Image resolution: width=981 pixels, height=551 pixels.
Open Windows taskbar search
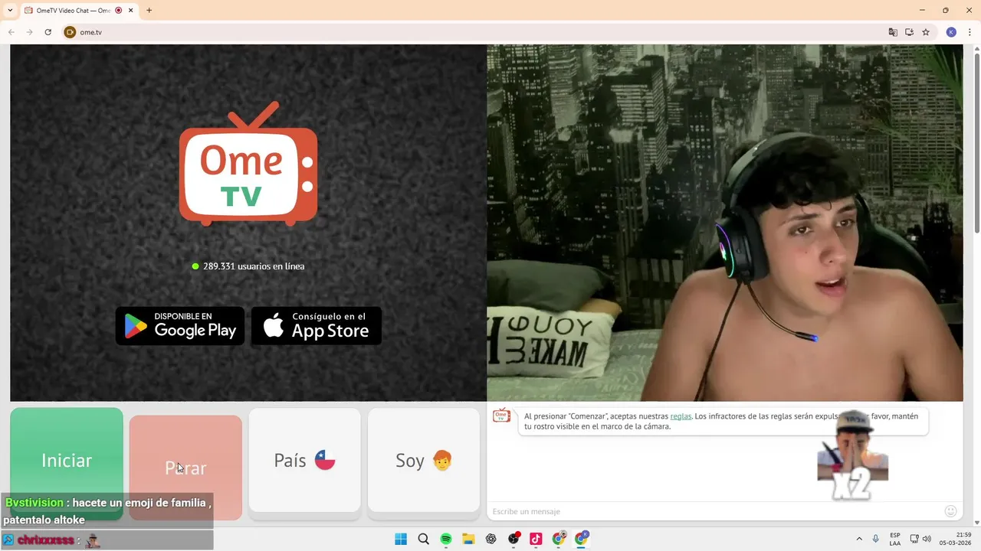tap(423, 539)
